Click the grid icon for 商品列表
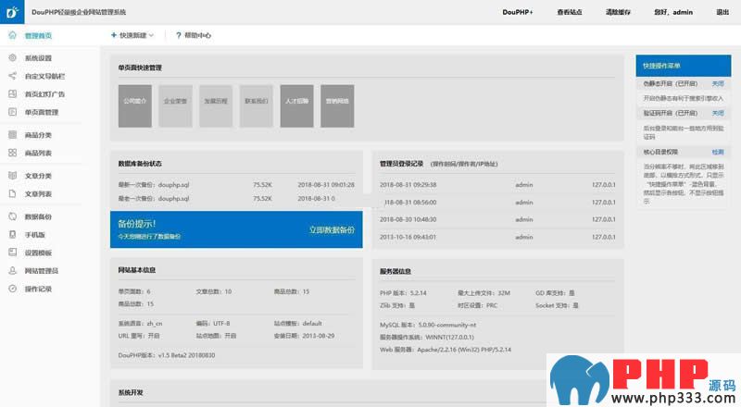Viewport: 741px width, 407px height. coord(12,153)
